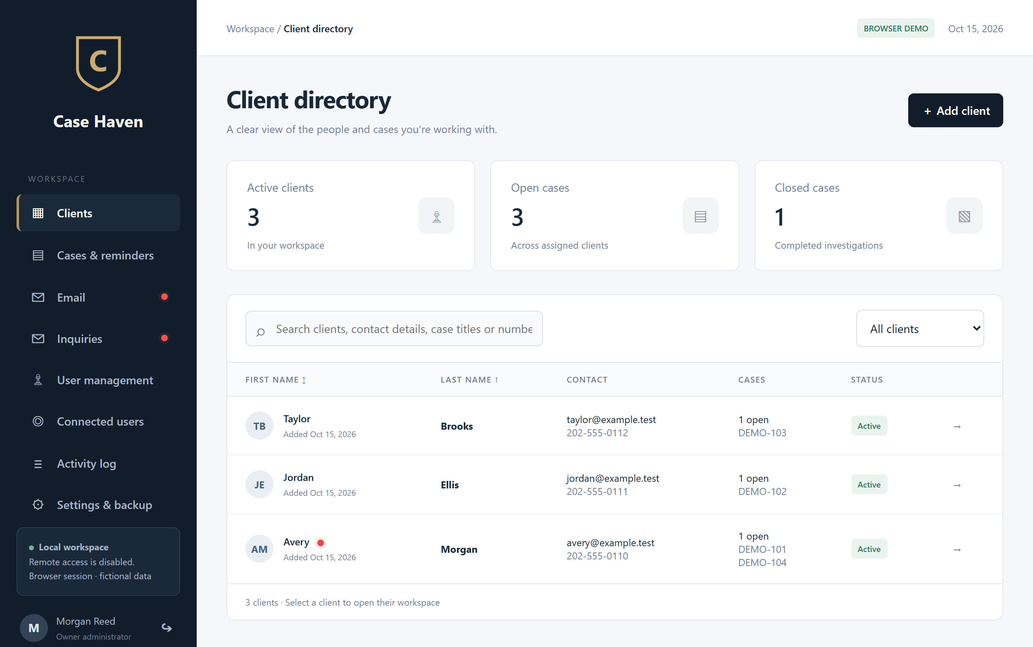Image resolution: width=1033 pixels, height=647 pixels.
Task: Open the Activity log section
Action: point(98,464)
